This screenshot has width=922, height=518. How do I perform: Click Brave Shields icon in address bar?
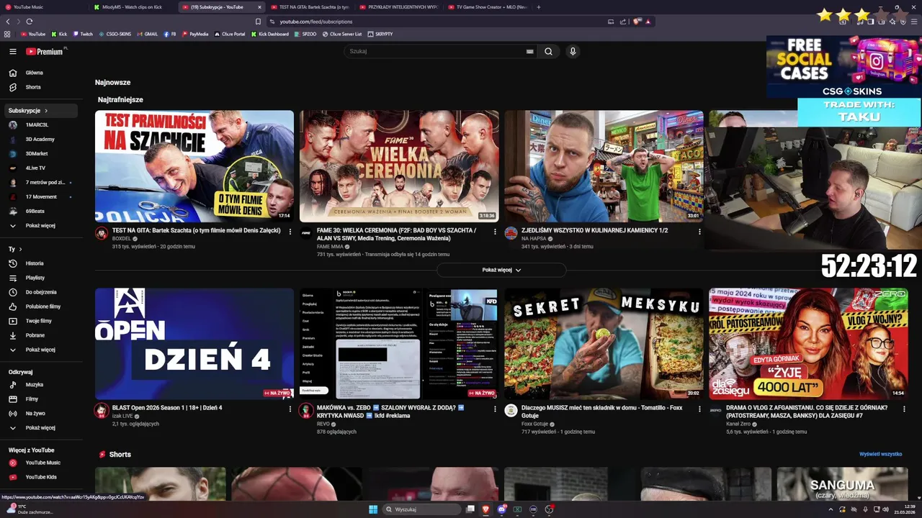[x=637, y=22]
